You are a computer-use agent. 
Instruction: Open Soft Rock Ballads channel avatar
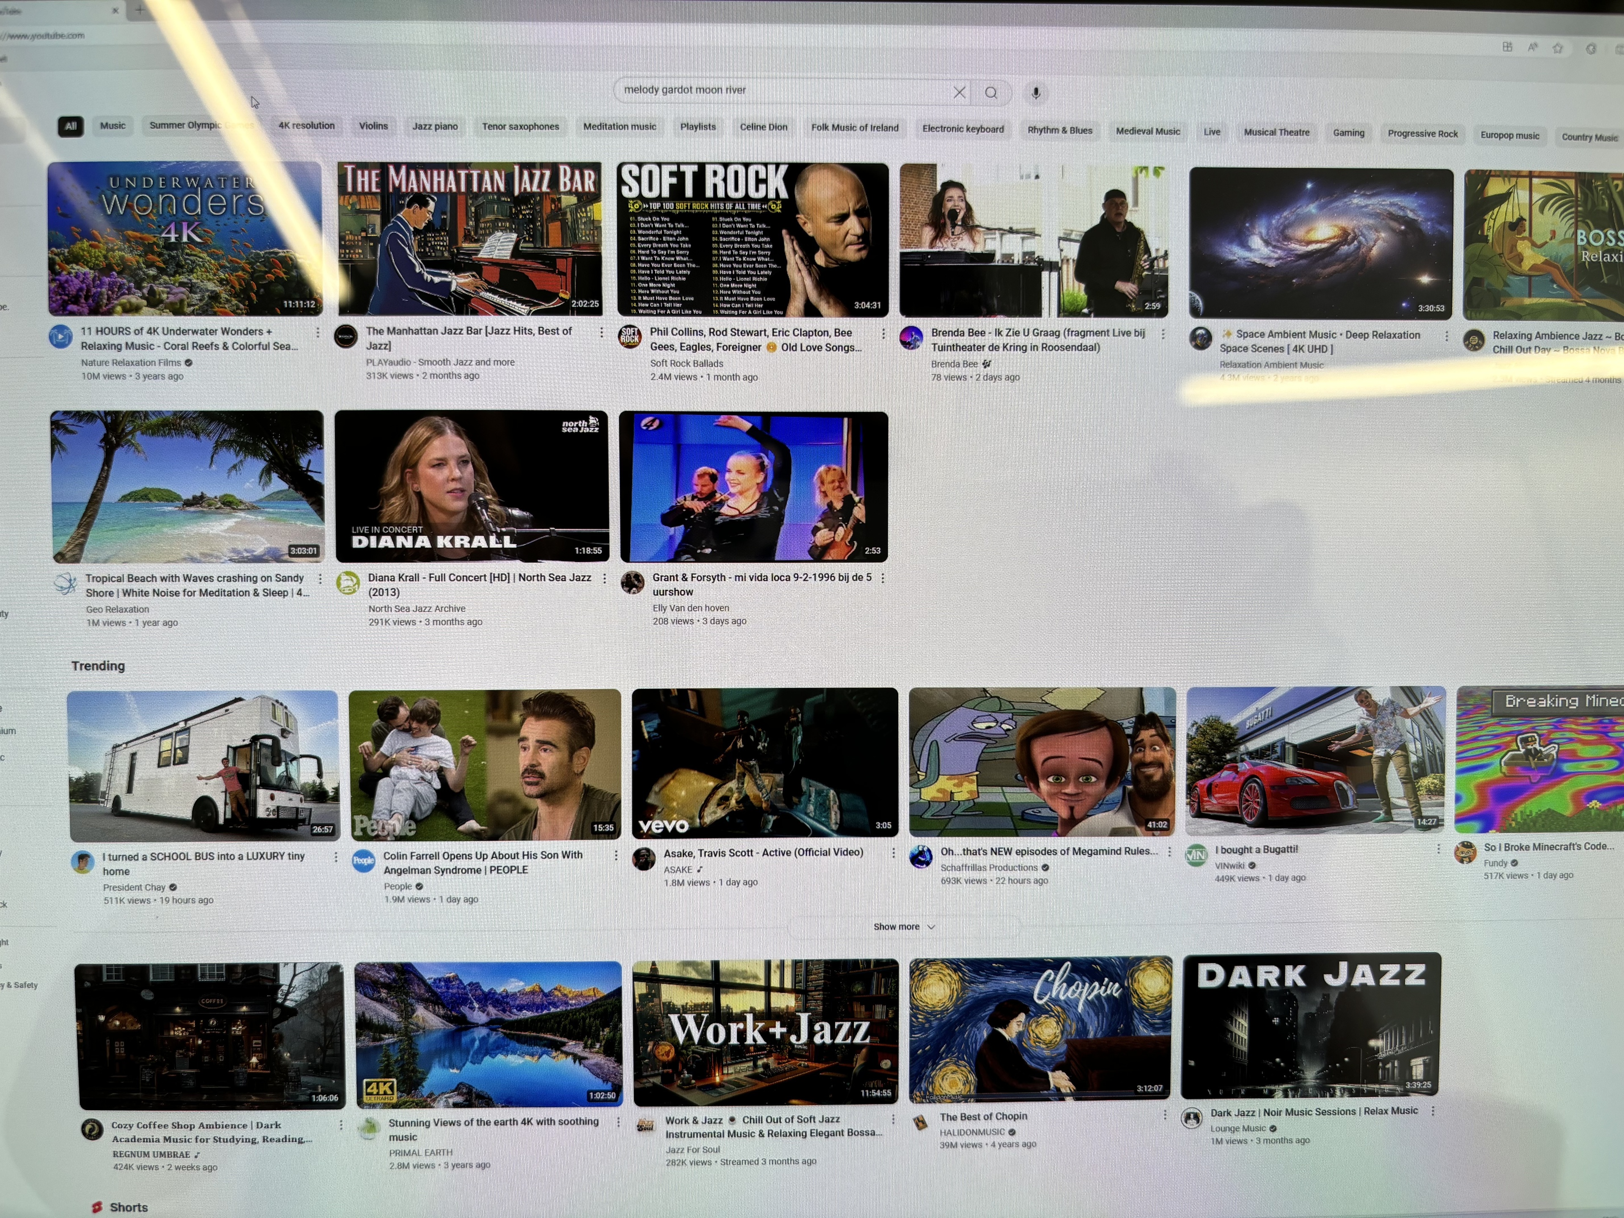pos(630,337)
